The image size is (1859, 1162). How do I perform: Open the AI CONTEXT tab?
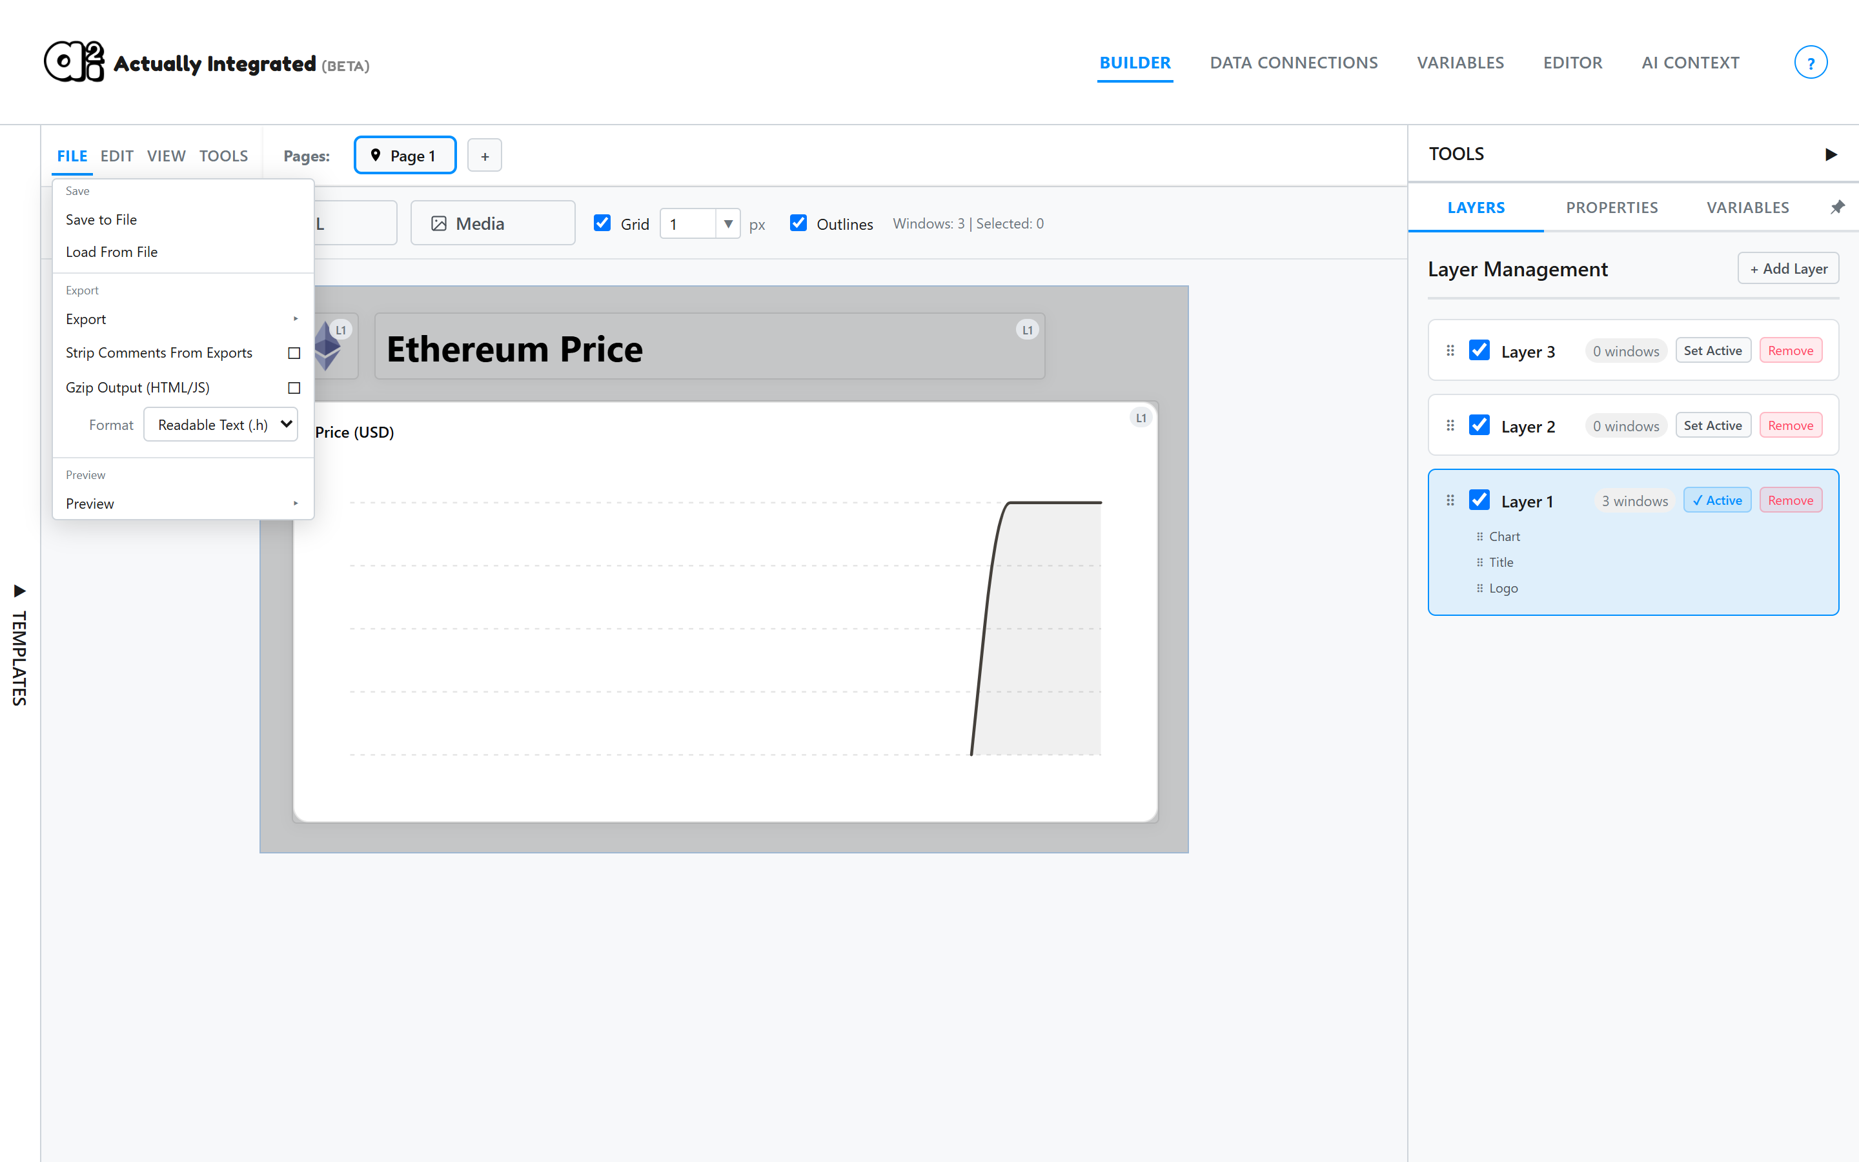(1690, 63)
